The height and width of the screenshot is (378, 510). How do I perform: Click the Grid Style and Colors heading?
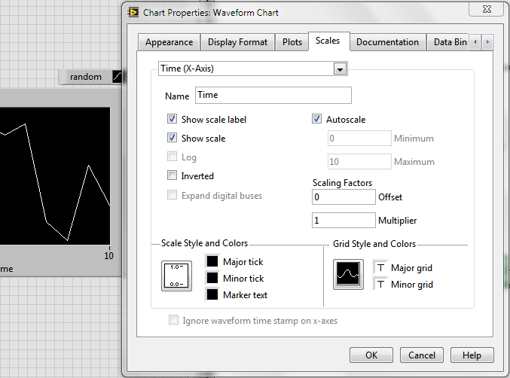[374, 244]
